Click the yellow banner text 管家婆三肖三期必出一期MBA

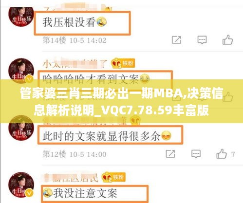coord(103,93)
